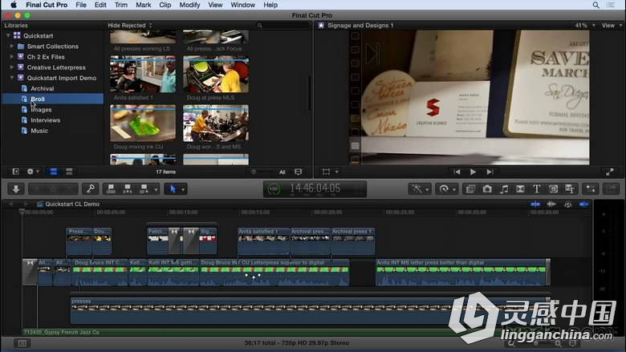
Task: Toggle snapping in the timeline
Action: point(583,204)
